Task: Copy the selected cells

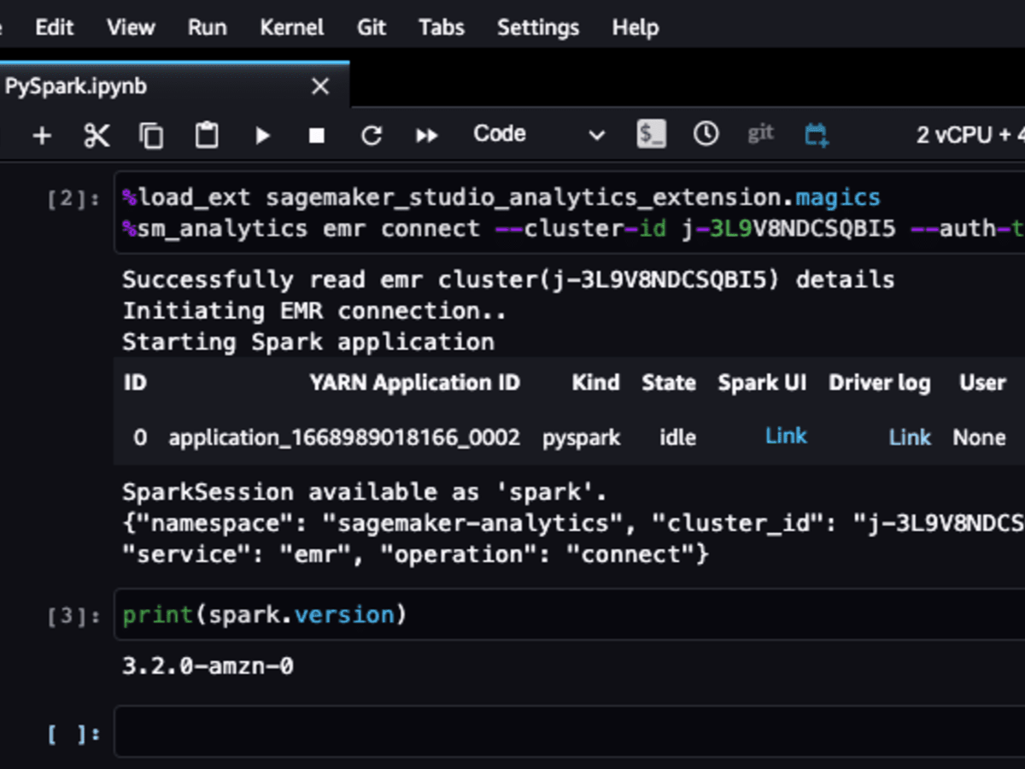Action: [151, 134]
